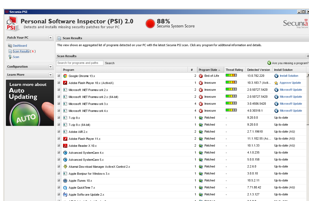Sort by Detected Version column header

(259, 70)
